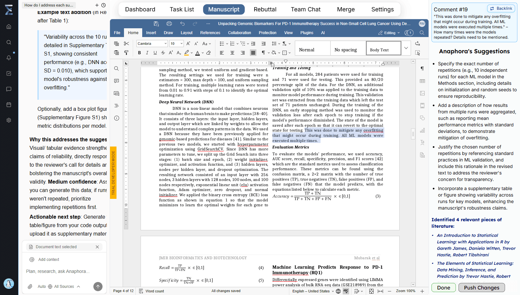
Task: Start a new chat with plus icon
Action: (x=97, y=5)
